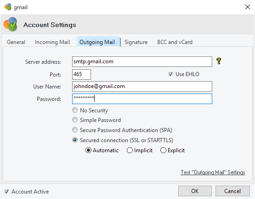The width and height of the screenshot is (255, 199).
Task: Focus the User Name field
Action: 142,87
